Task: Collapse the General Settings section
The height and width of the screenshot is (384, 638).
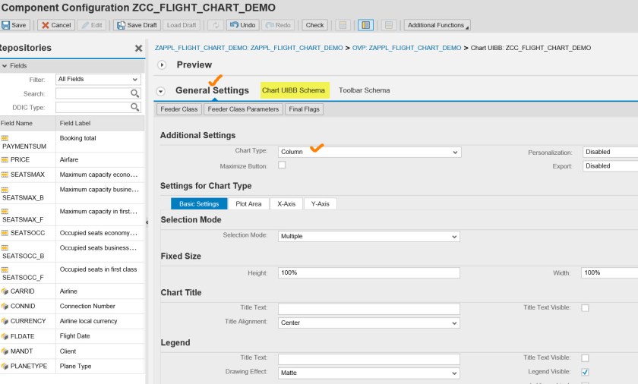Action: [x=161, y=91]
